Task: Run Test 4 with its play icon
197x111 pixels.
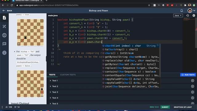Action: (x=192, y=98)
